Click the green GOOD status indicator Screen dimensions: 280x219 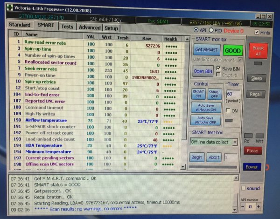(x=233, y=51)
